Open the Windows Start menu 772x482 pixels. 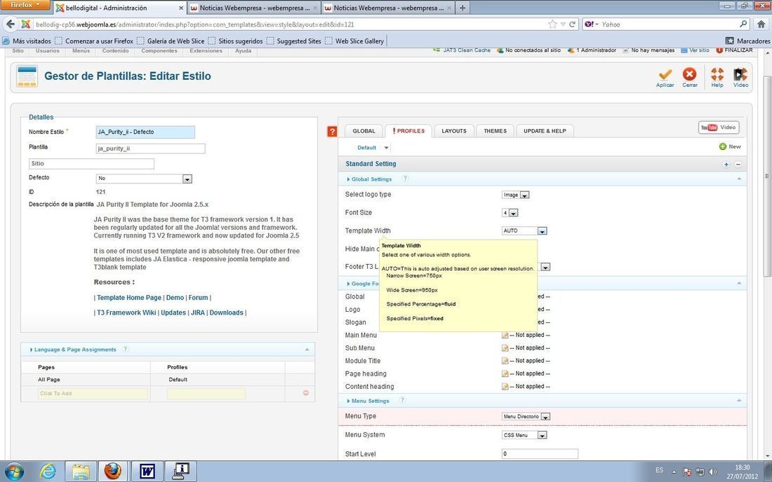[13, 471]
